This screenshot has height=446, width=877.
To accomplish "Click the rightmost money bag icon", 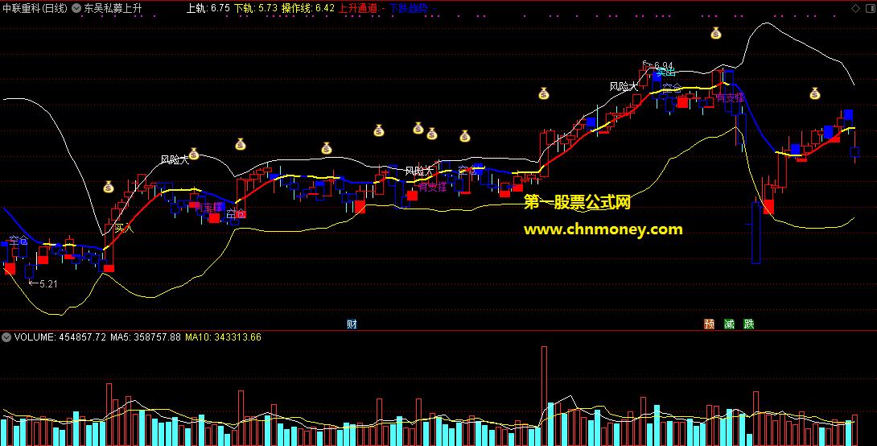I will pyautogui.click(x=815, y=93).
